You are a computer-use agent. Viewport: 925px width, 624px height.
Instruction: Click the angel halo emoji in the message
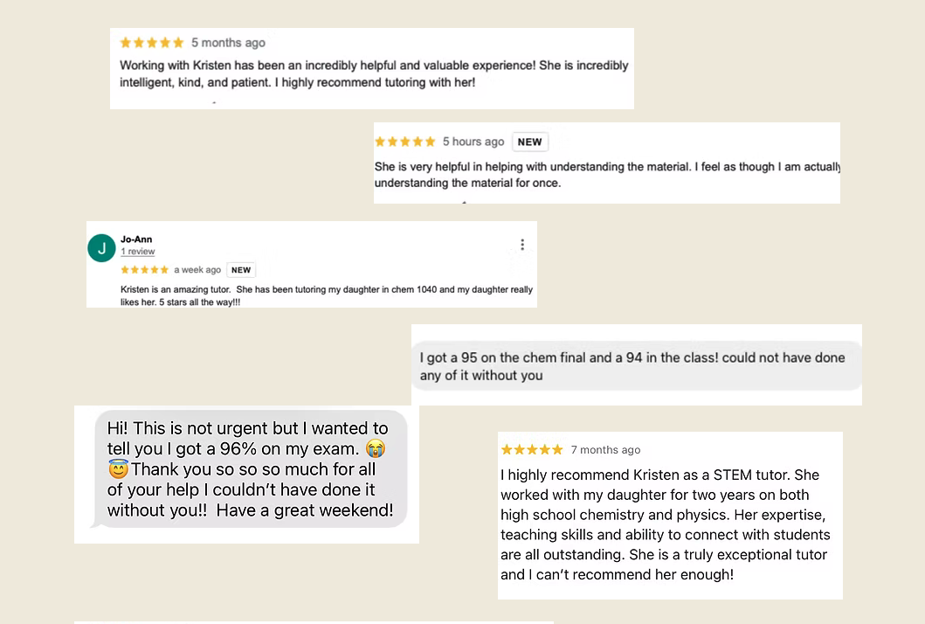(118, 469)
